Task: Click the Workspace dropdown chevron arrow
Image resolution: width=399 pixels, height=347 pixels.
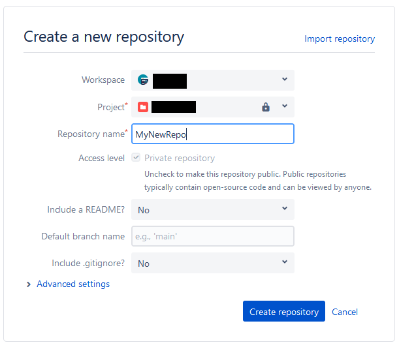Action: click(x=285, y=80)
